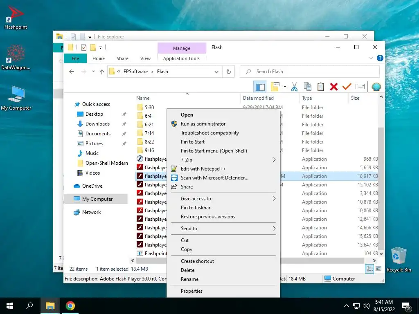
Task: Expand the ribbon chevron
Action: point(371,58)
